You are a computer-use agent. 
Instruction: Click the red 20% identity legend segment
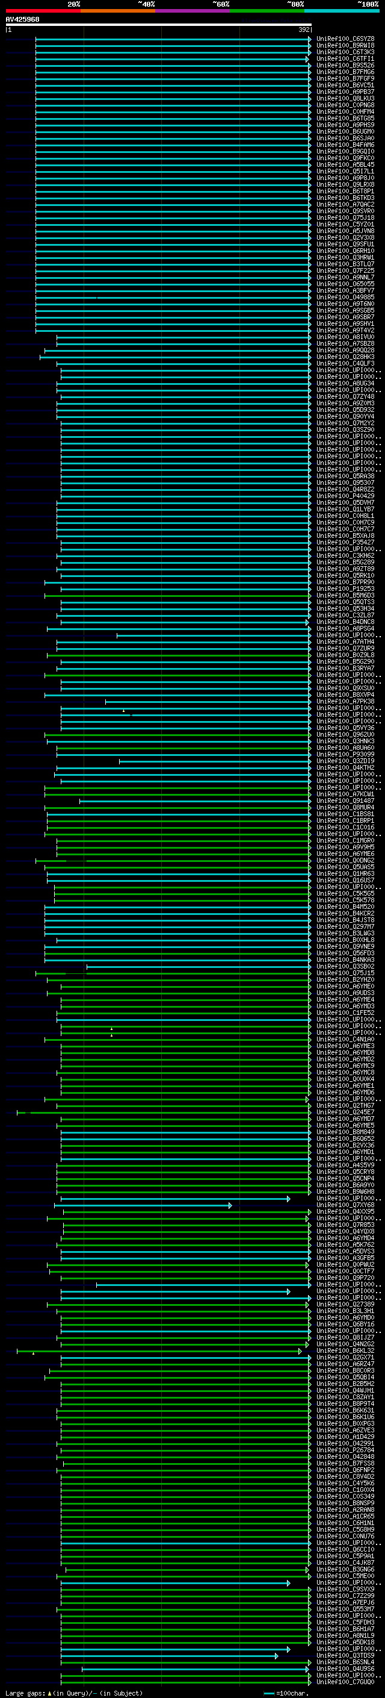pyautogui.click(x=43, y=11)
